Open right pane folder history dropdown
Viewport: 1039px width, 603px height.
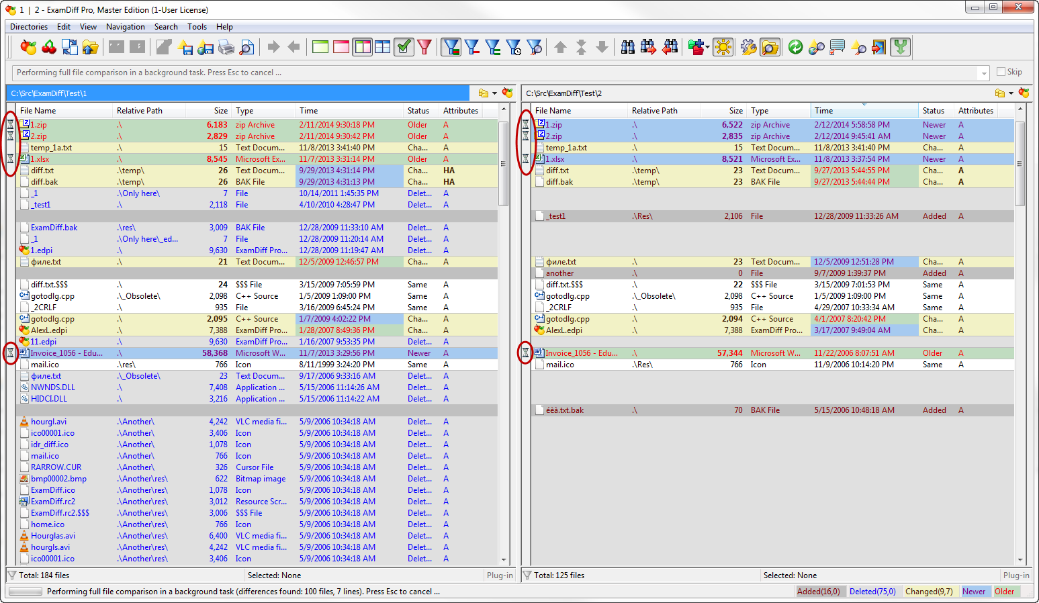(x=1011, y=93)
